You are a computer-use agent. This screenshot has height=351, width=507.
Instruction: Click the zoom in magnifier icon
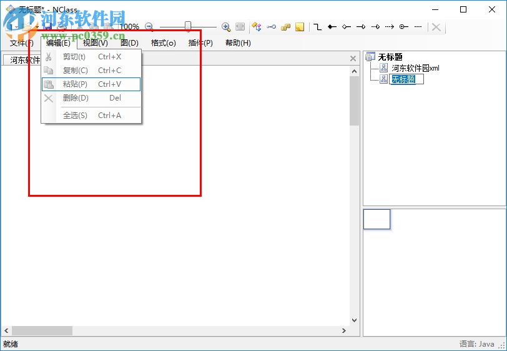226,27
